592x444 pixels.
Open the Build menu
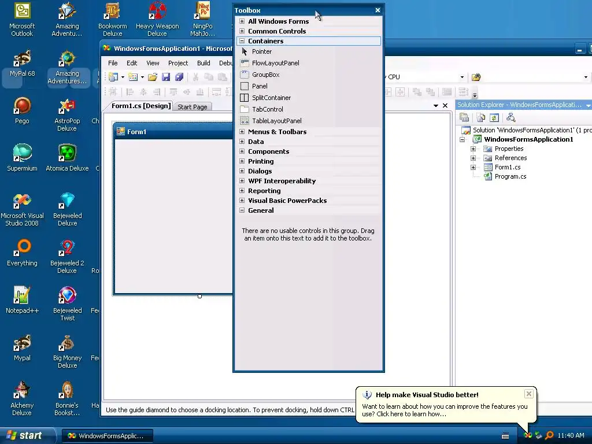(203, 63)
